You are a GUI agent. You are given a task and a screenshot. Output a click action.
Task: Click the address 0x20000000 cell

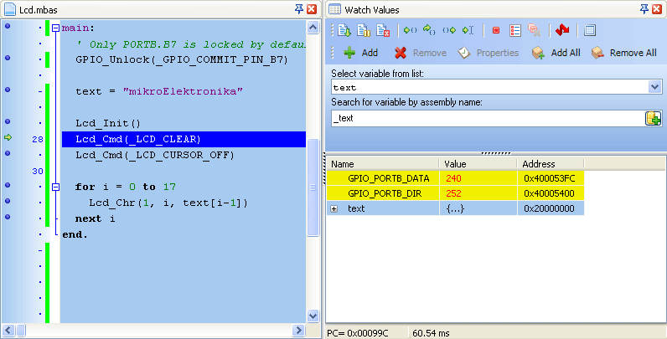point(549,208)
